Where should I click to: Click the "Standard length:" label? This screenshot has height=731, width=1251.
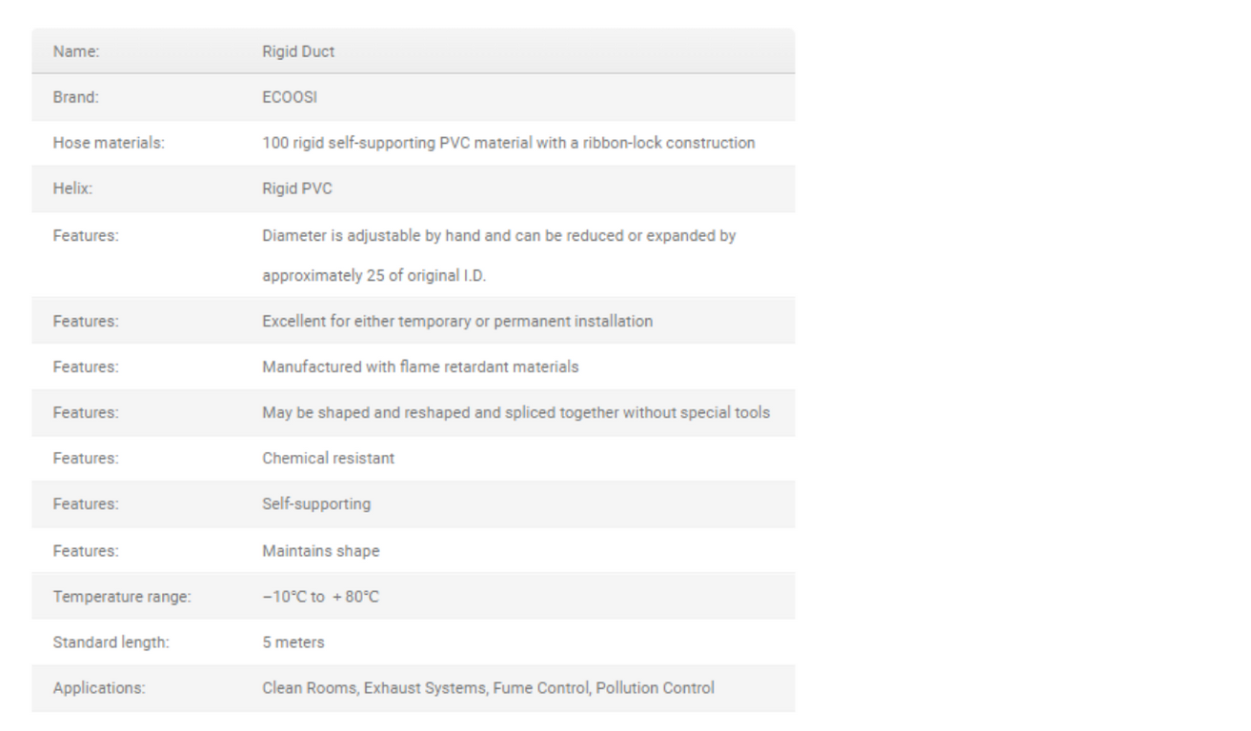tap(111, 642)
